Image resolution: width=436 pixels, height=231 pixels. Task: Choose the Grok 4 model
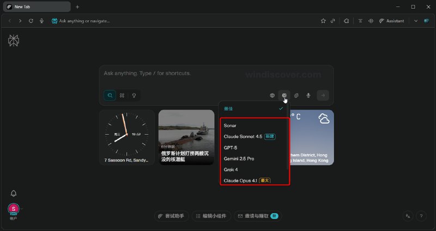tap(253, 169)
